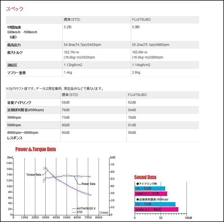This screenshot has height=222, width=224.
Task: Click the 4000rpm～6000rpm レスポンス label
Action: [x=23, y=135]
